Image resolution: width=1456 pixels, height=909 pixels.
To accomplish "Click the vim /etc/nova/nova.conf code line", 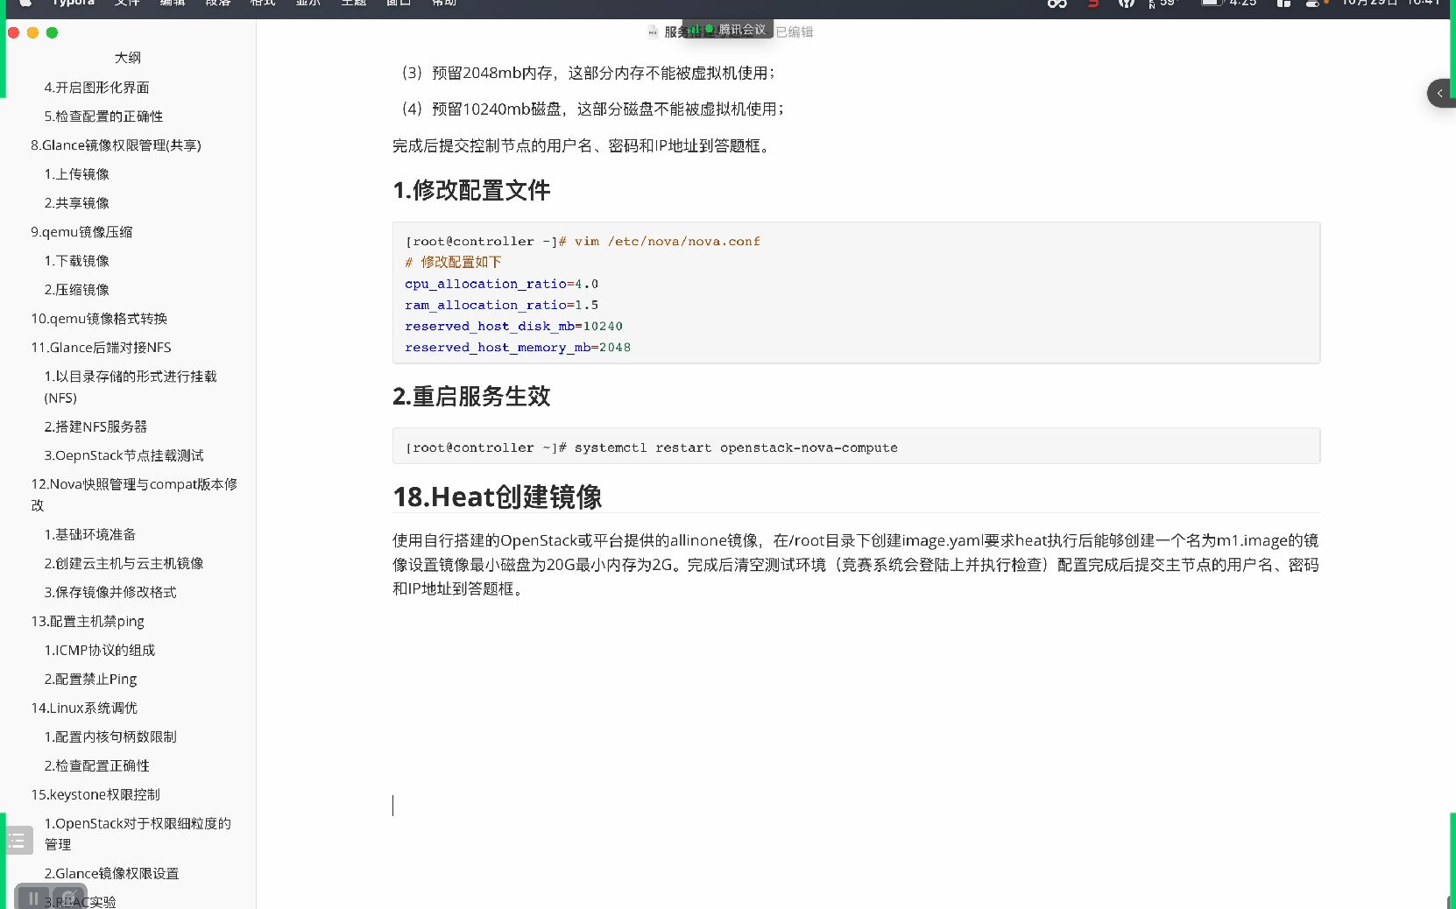I will click(583, 241).
